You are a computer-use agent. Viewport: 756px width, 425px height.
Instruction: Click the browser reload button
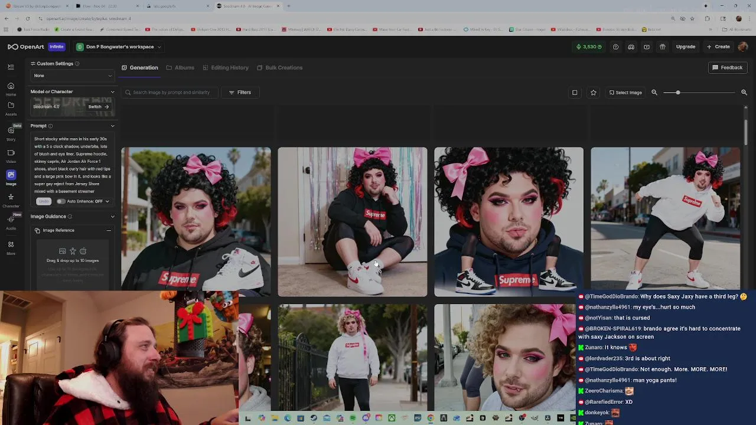click(27, 18)
